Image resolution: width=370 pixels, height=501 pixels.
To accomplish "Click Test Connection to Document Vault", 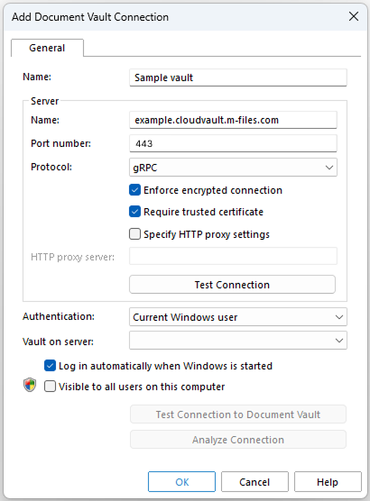I will [238, 414].
